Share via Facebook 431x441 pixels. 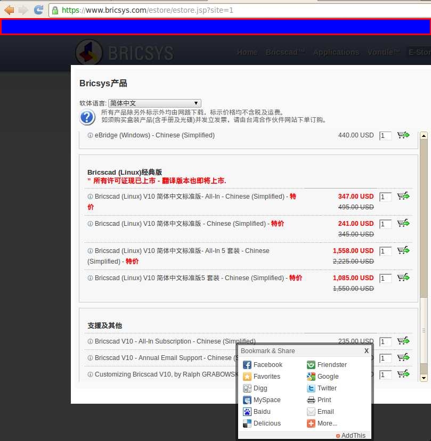[262, 365]
